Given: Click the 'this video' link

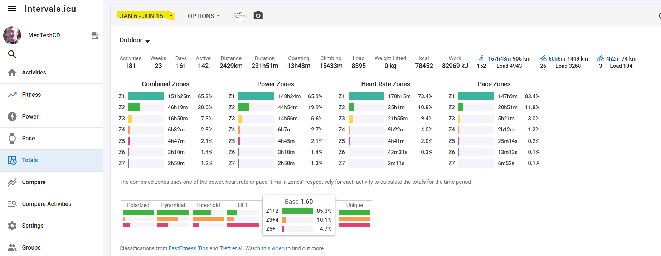Looking at the screenshot, I should click(273, 248).
